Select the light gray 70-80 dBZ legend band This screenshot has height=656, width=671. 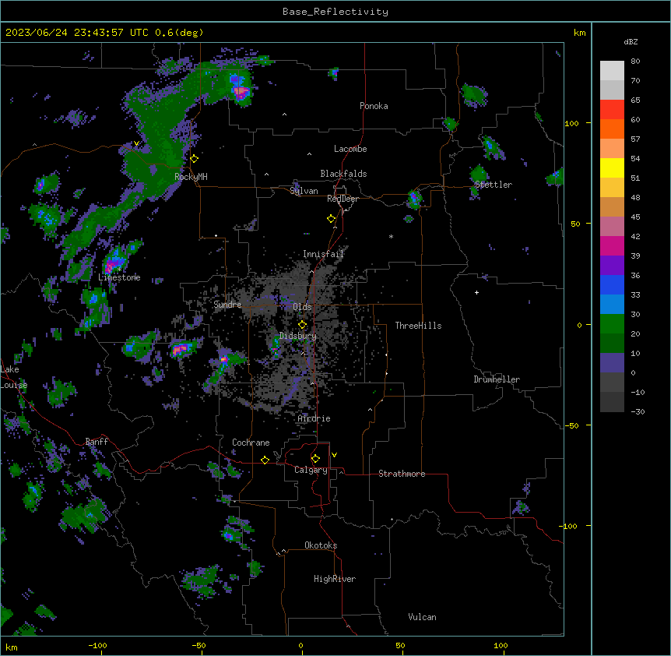pos(612,71)
